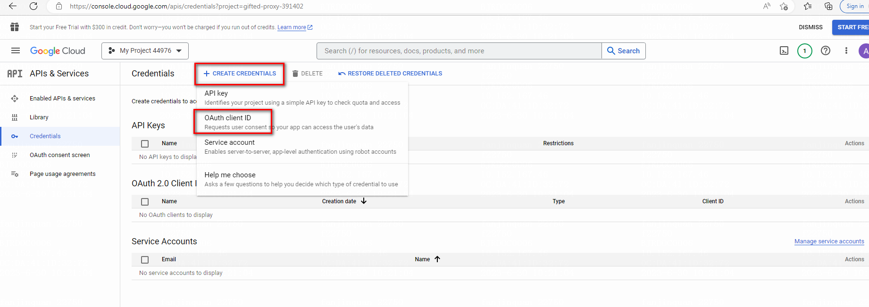Tick the select-all checkbox in API Keys table
Screen dimensions: 869x307
point(145,143)
